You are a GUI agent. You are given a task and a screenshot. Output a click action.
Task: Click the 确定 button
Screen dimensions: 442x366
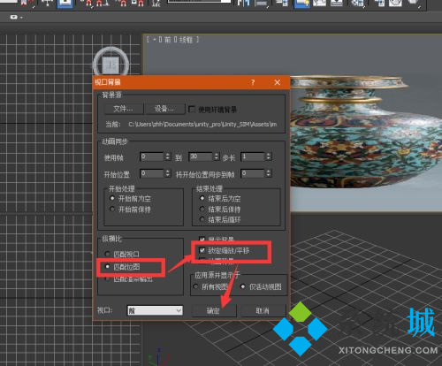pos(213,310)
